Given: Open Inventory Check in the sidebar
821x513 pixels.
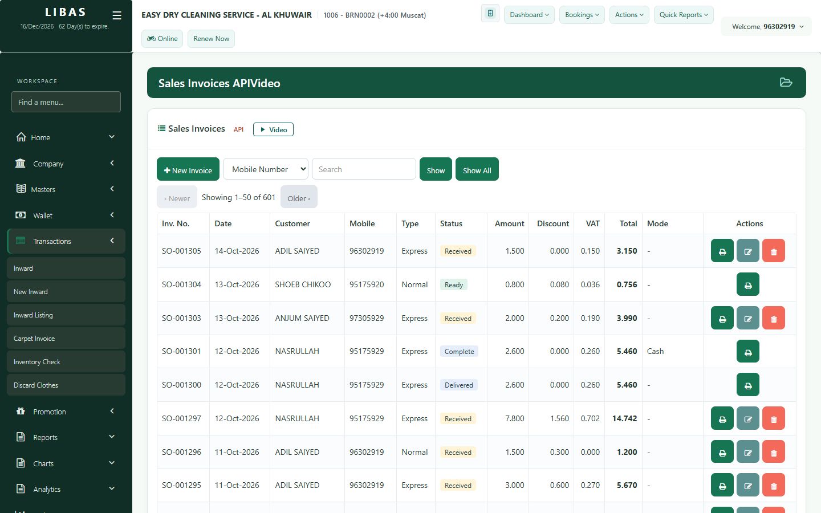Looking at the screenshot, I should pyautogui.click(x=66, y=361).
